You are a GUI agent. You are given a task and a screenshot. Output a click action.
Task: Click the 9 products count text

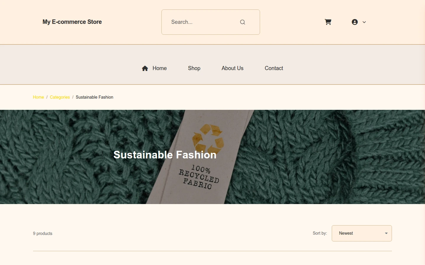(x=43, y=233)
